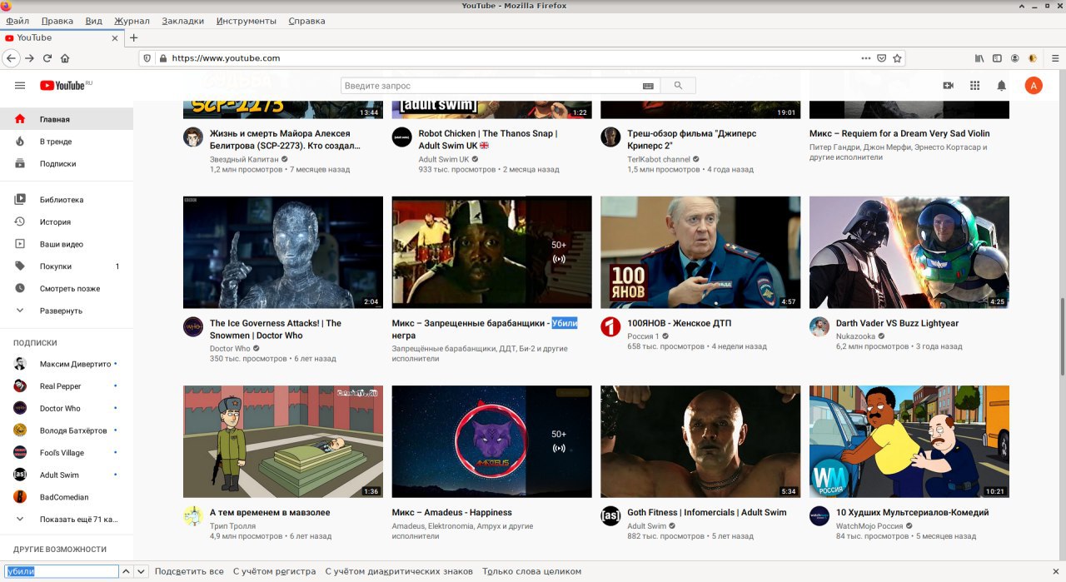Viewport: 1066px width, 582px height.
Task: Open История in sidebar
Action: (67, 222)
